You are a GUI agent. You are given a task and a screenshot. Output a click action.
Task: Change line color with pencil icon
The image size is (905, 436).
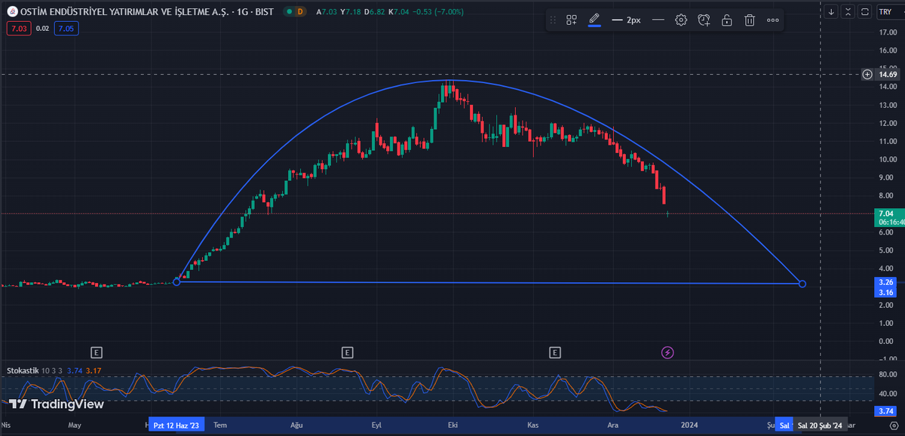594,20
